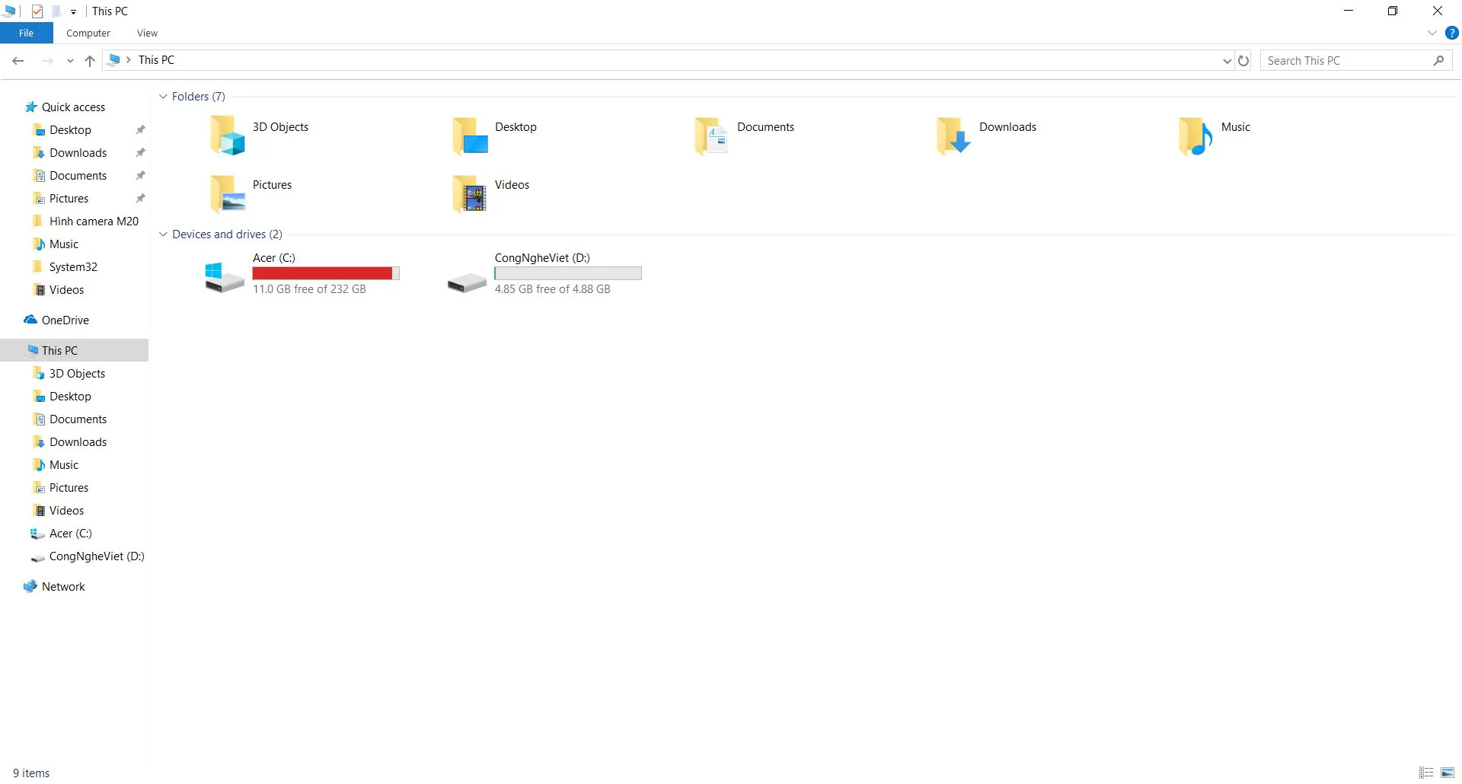Open CongNgheViet (D:) in navigation pane
This screenshot has width=1462, height=784.
97,556
